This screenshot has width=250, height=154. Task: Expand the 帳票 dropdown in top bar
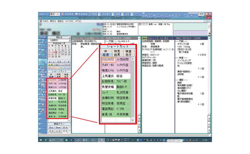118,14
